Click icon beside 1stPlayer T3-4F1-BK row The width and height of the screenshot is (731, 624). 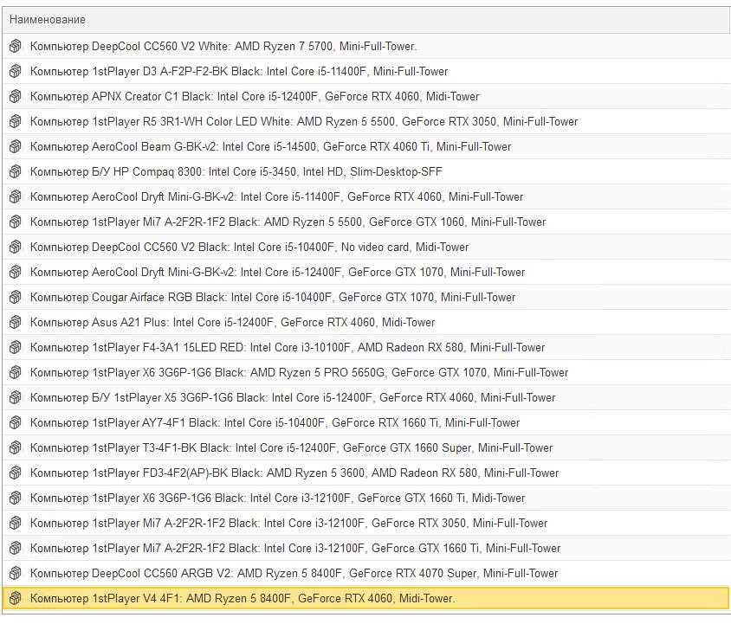(16, 447)
